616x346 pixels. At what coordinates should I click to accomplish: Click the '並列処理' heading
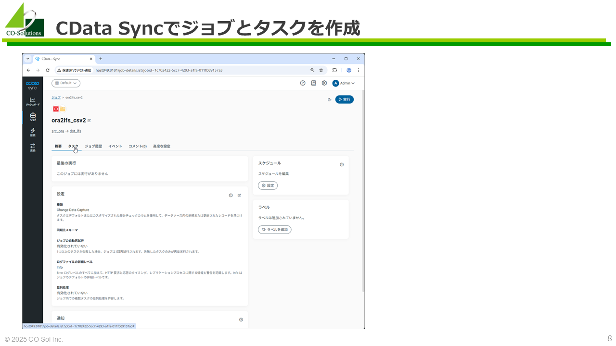[63, 287]
